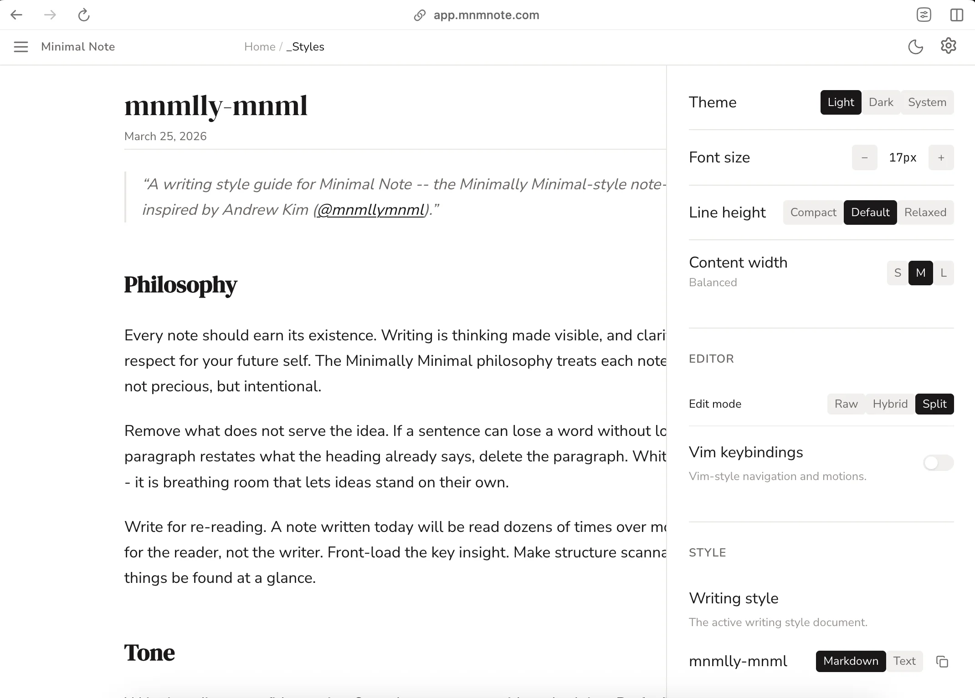Reload the page

point(84,15)
